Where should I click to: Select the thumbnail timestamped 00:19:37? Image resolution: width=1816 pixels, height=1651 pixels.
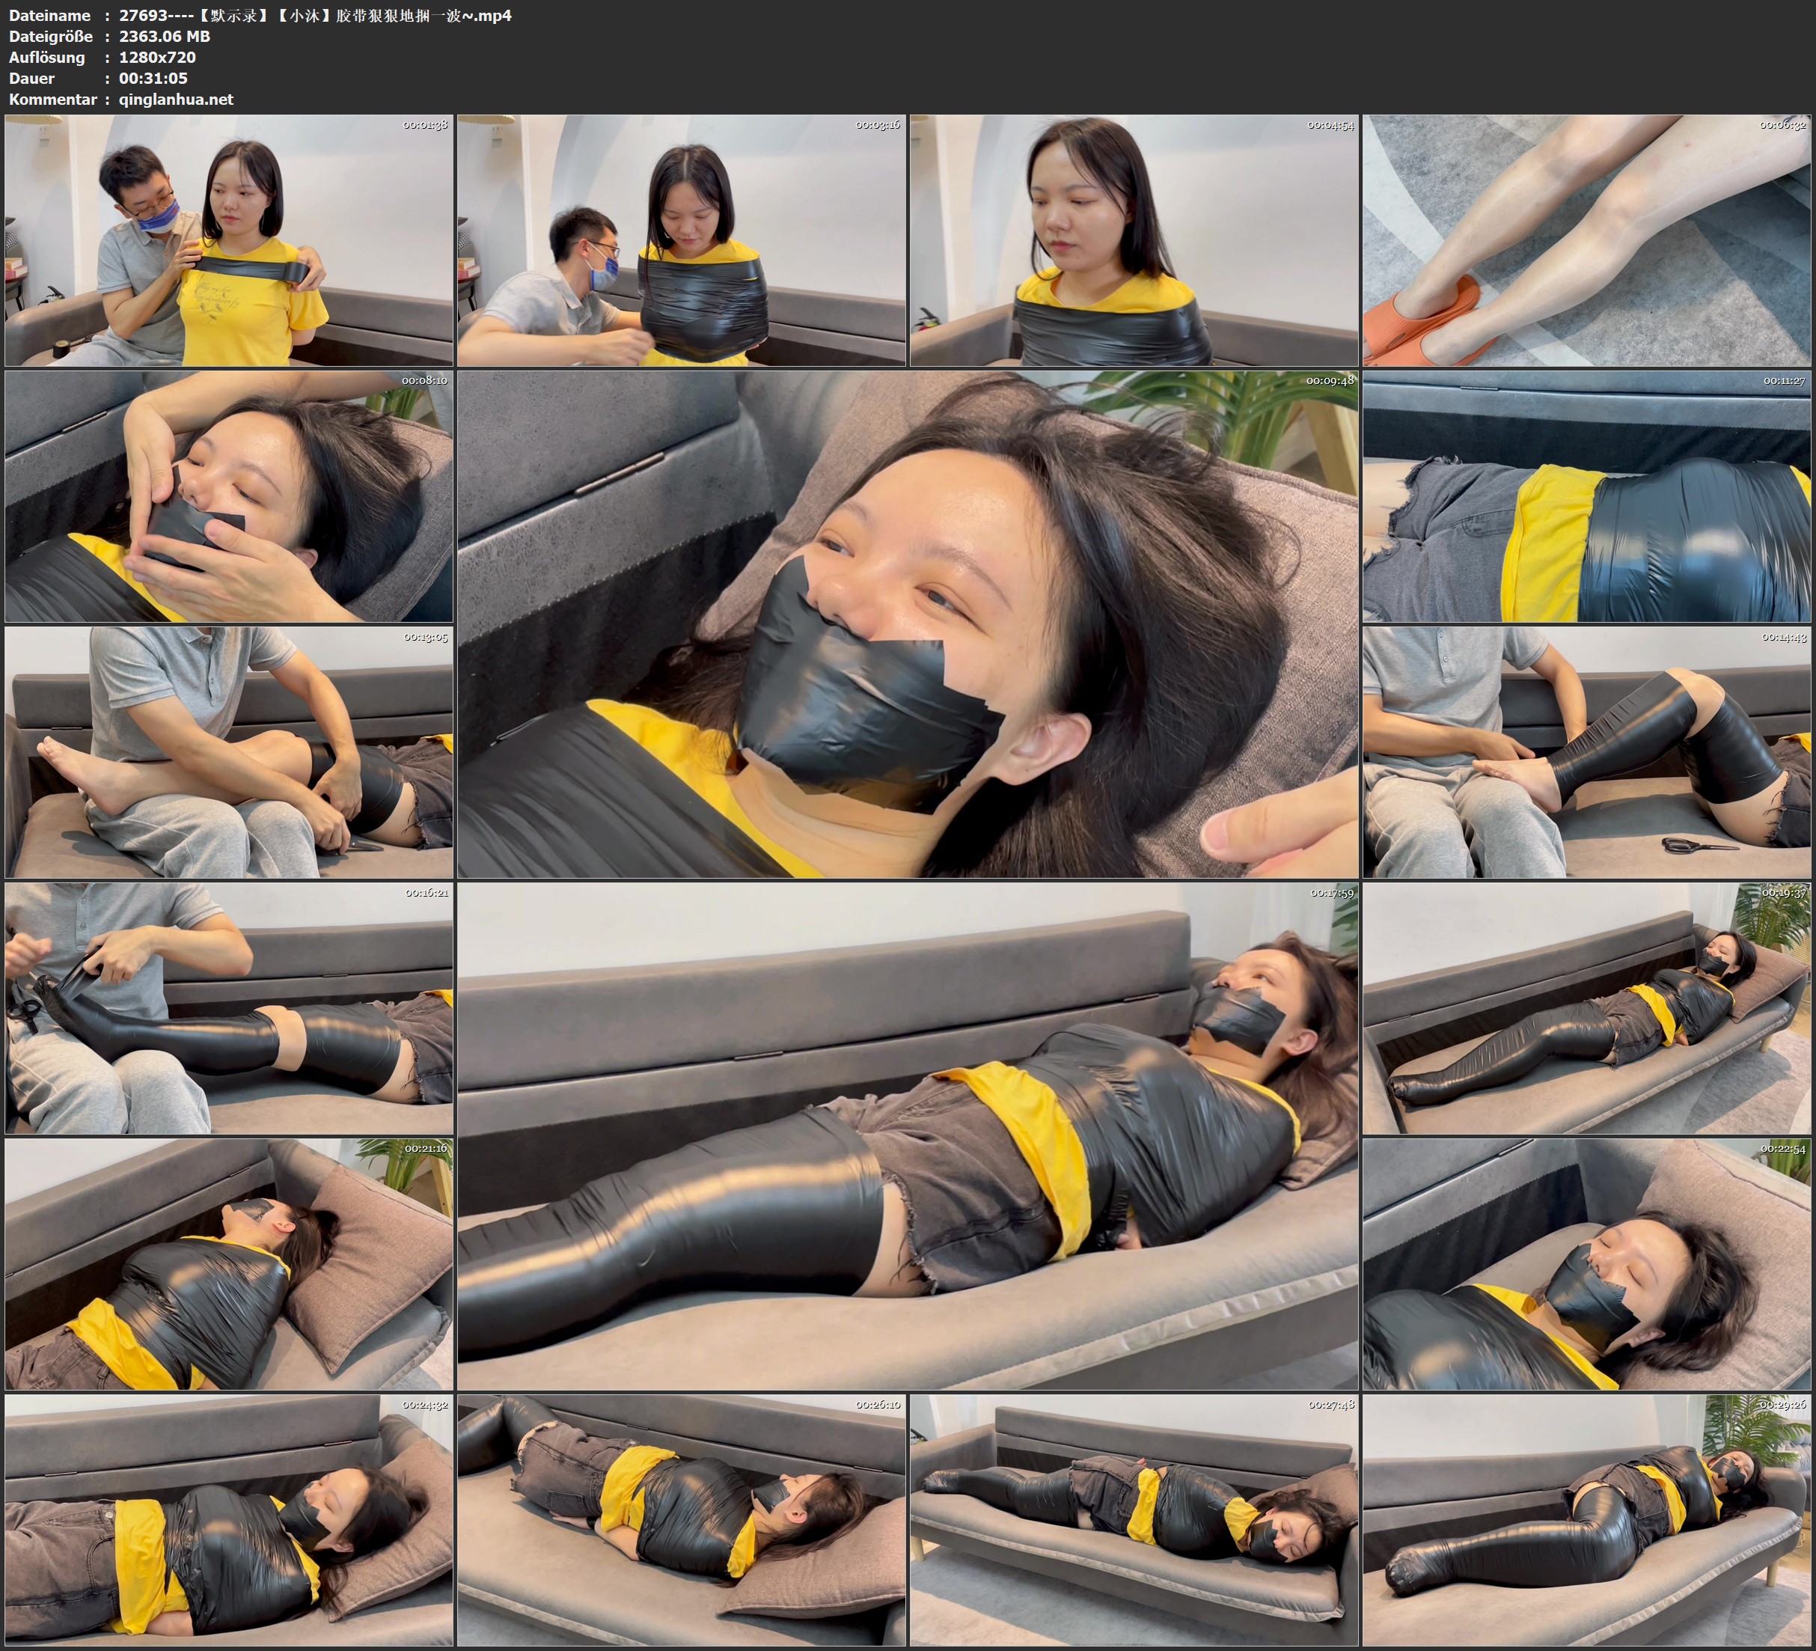[1586, 1008]
